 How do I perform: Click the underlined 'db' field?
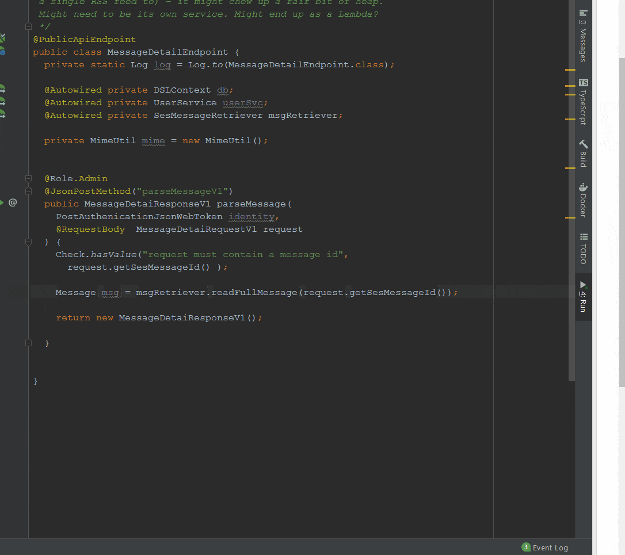222,90
